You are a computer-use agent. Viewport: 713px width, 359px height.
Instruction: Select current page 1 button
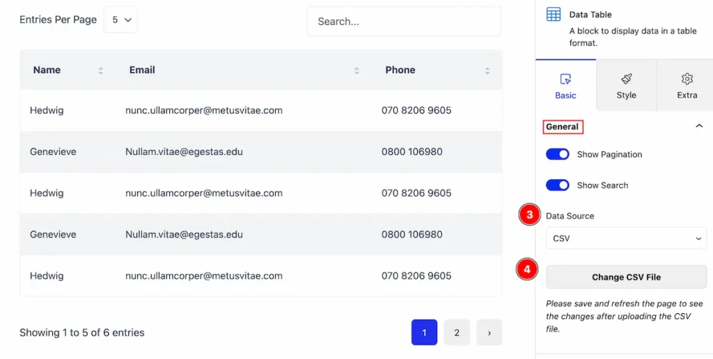click(424, 333)
